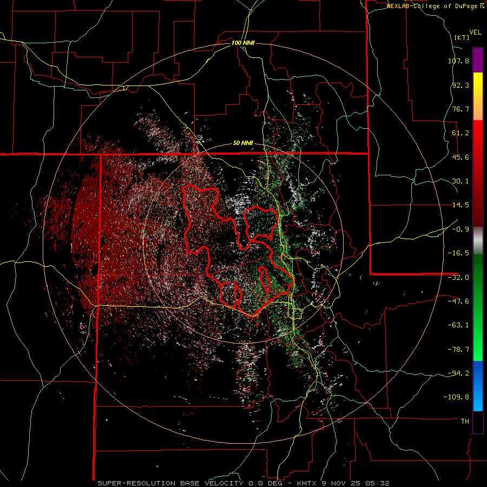Image resolution: width=487 pixels, height=487 pixels.
Task: Select the -78.7 legend value
Action: (458, 350)
